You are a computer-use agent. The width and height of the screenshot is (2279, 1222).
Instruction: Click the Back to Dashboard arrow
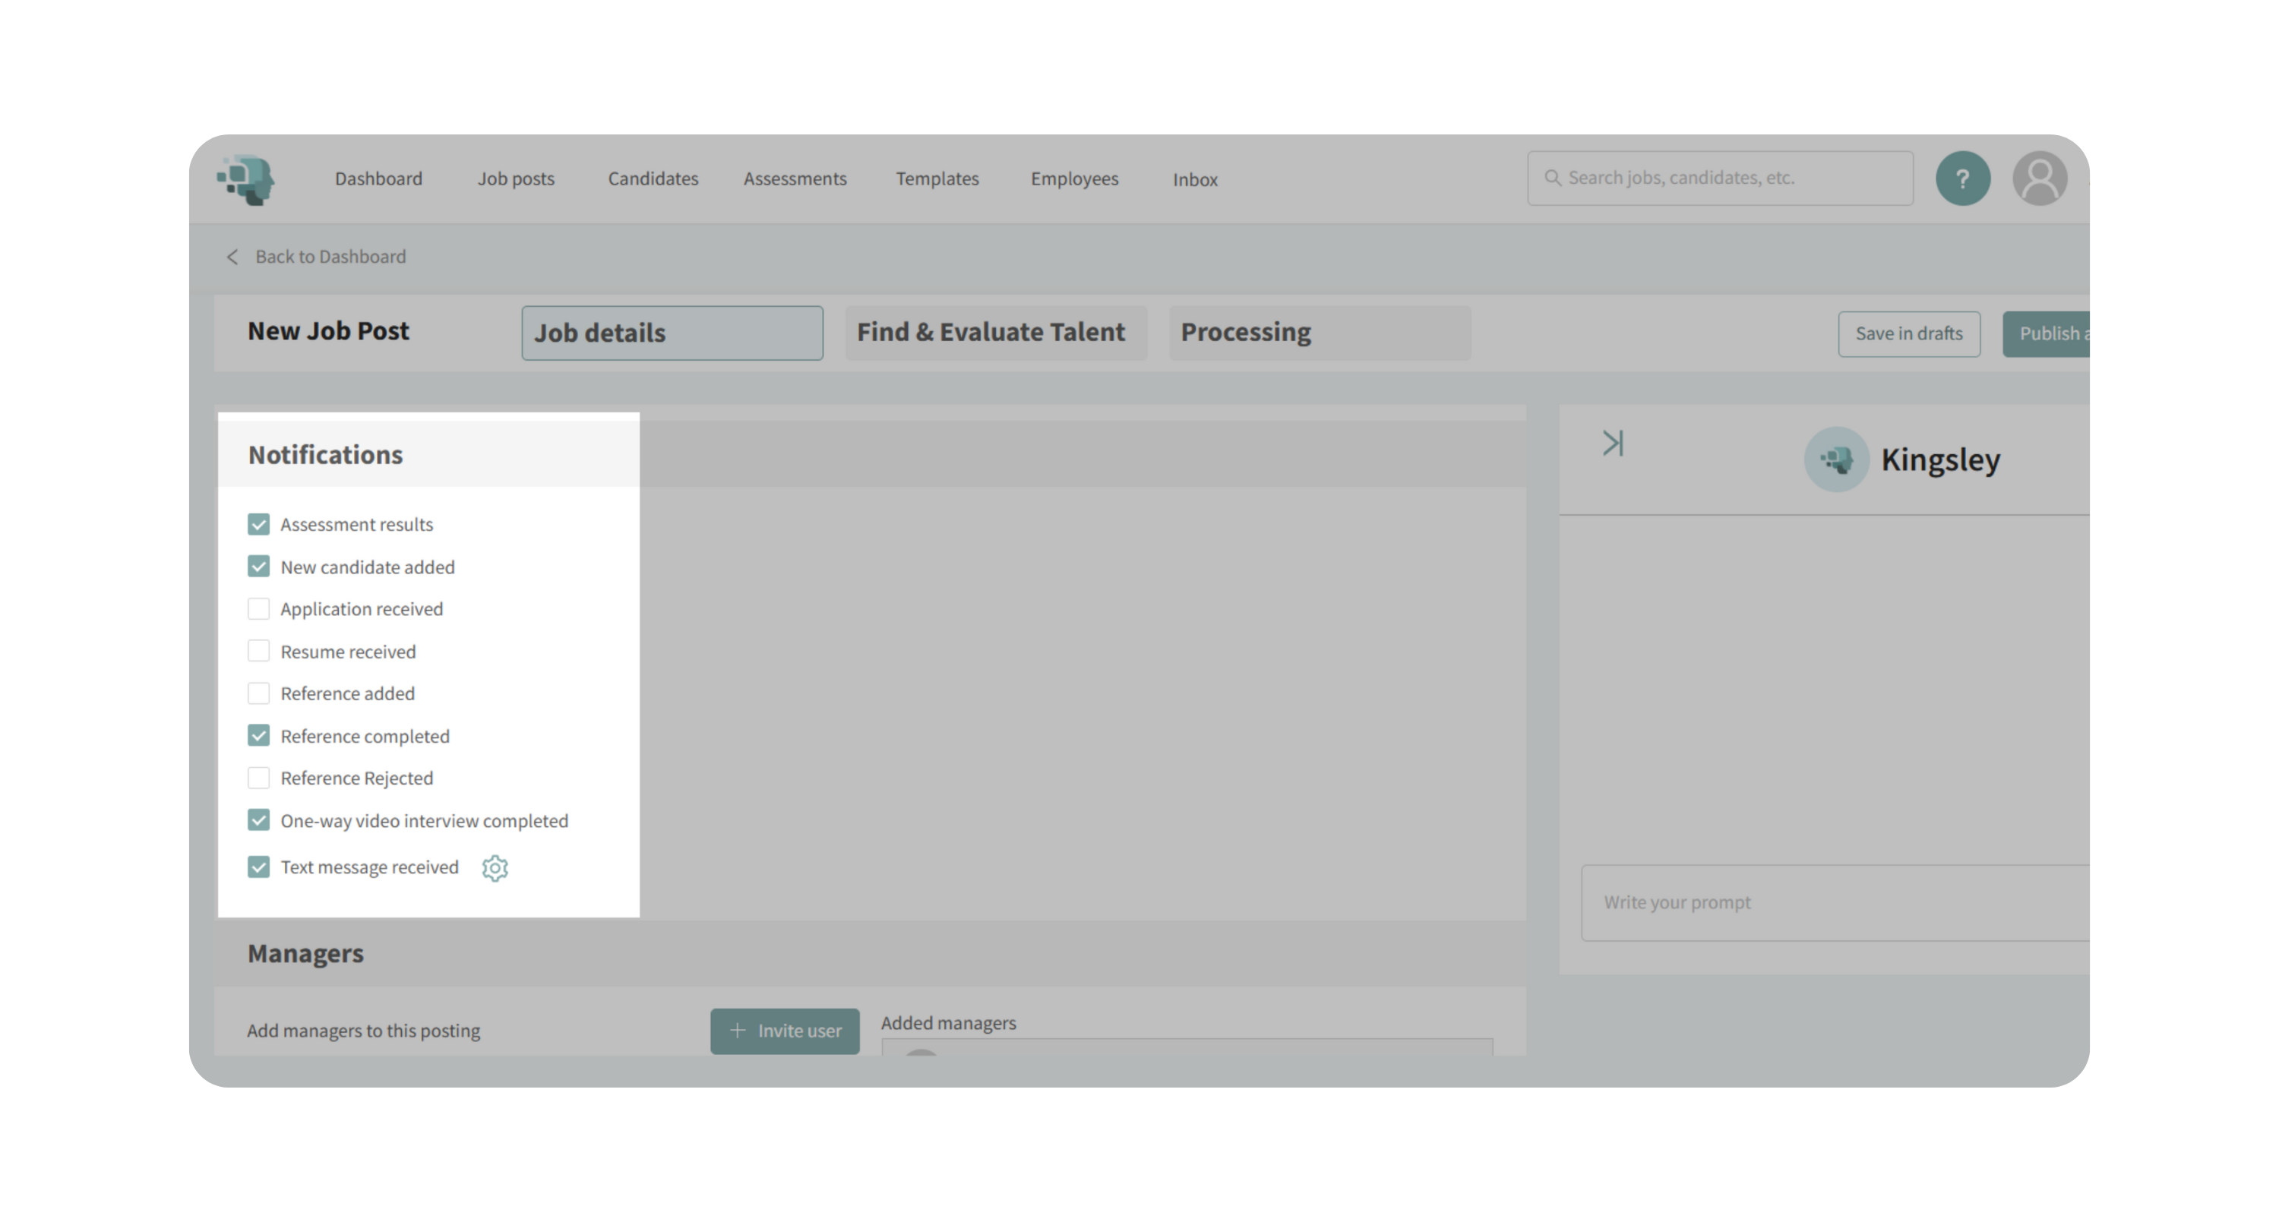(232, 257)
